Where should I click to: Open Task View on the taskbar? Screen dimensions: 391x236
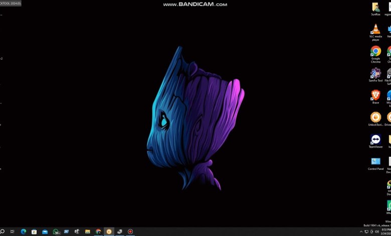click(12, 231)
